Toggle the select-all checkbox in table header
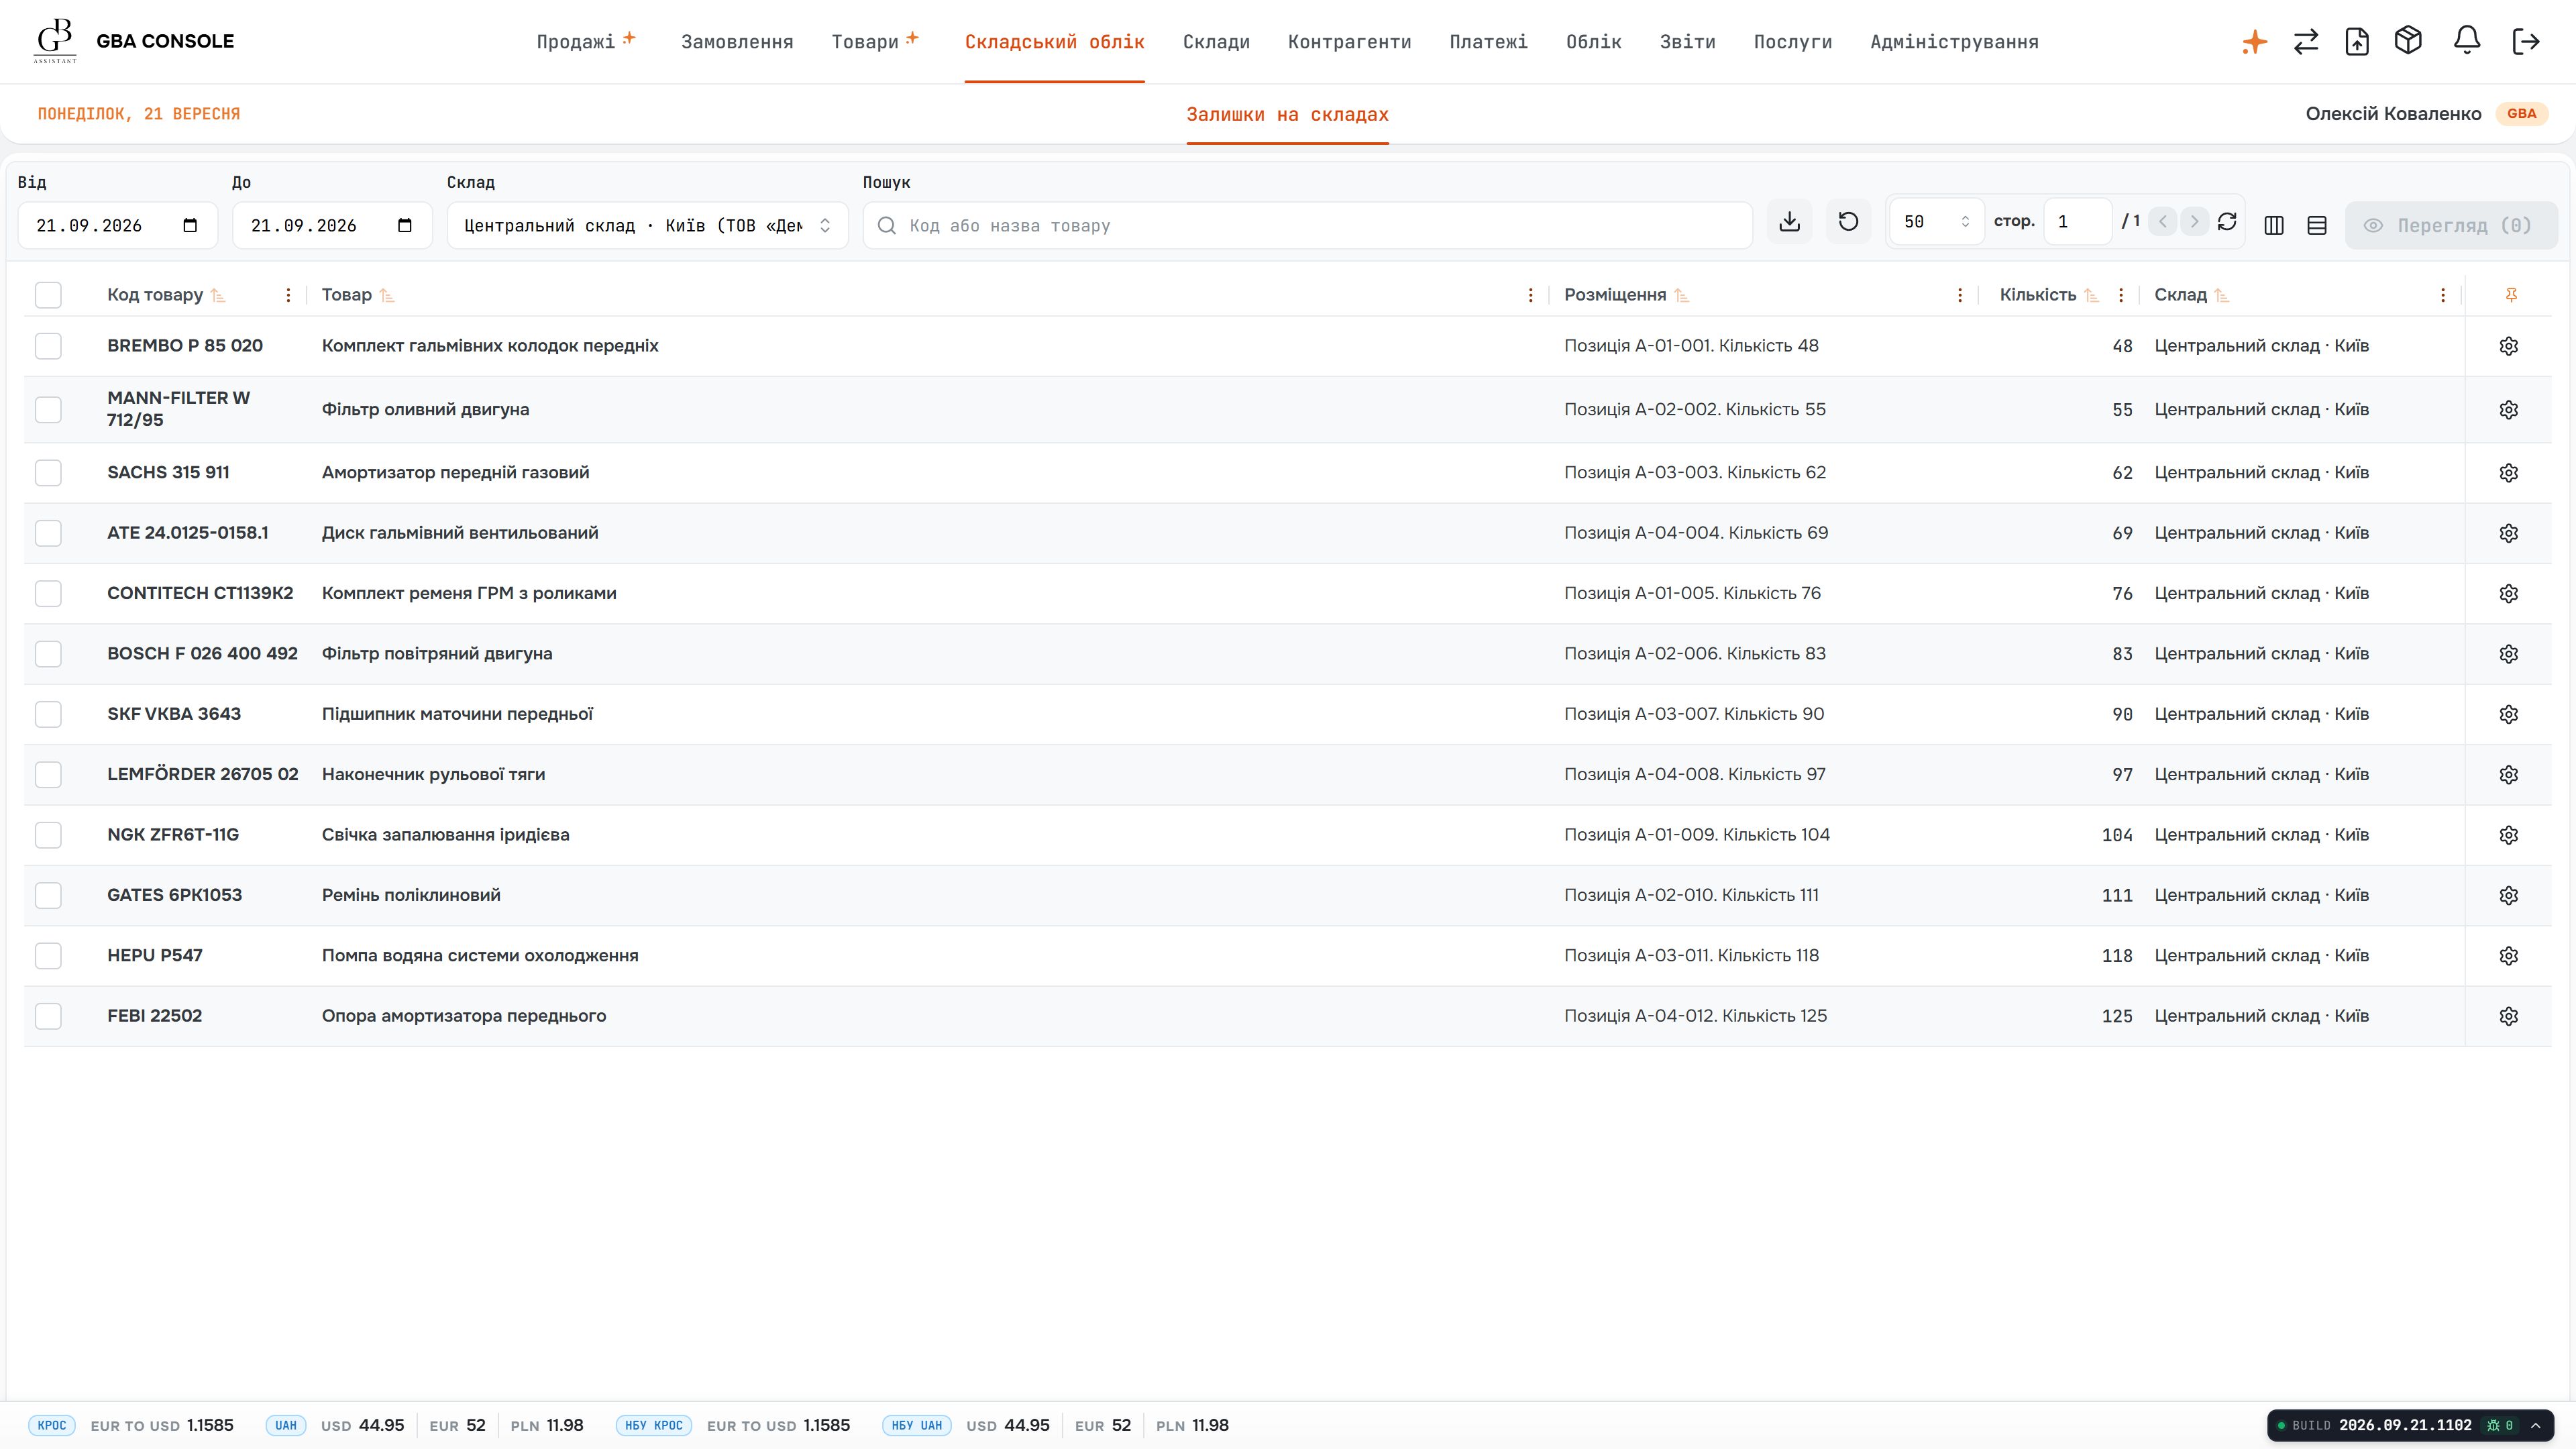2576x1449 pixels. click(48, 295)
